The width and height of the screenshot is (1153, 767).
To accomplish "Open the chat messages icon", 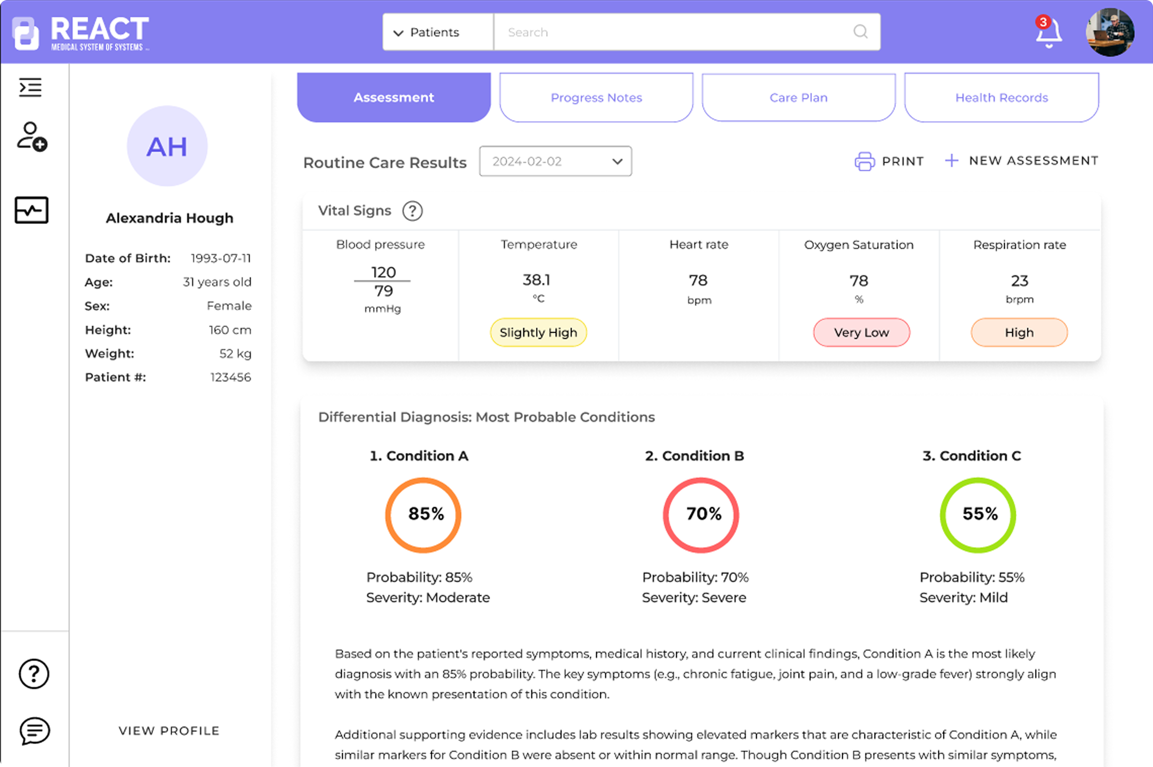I will click(34, 731).
